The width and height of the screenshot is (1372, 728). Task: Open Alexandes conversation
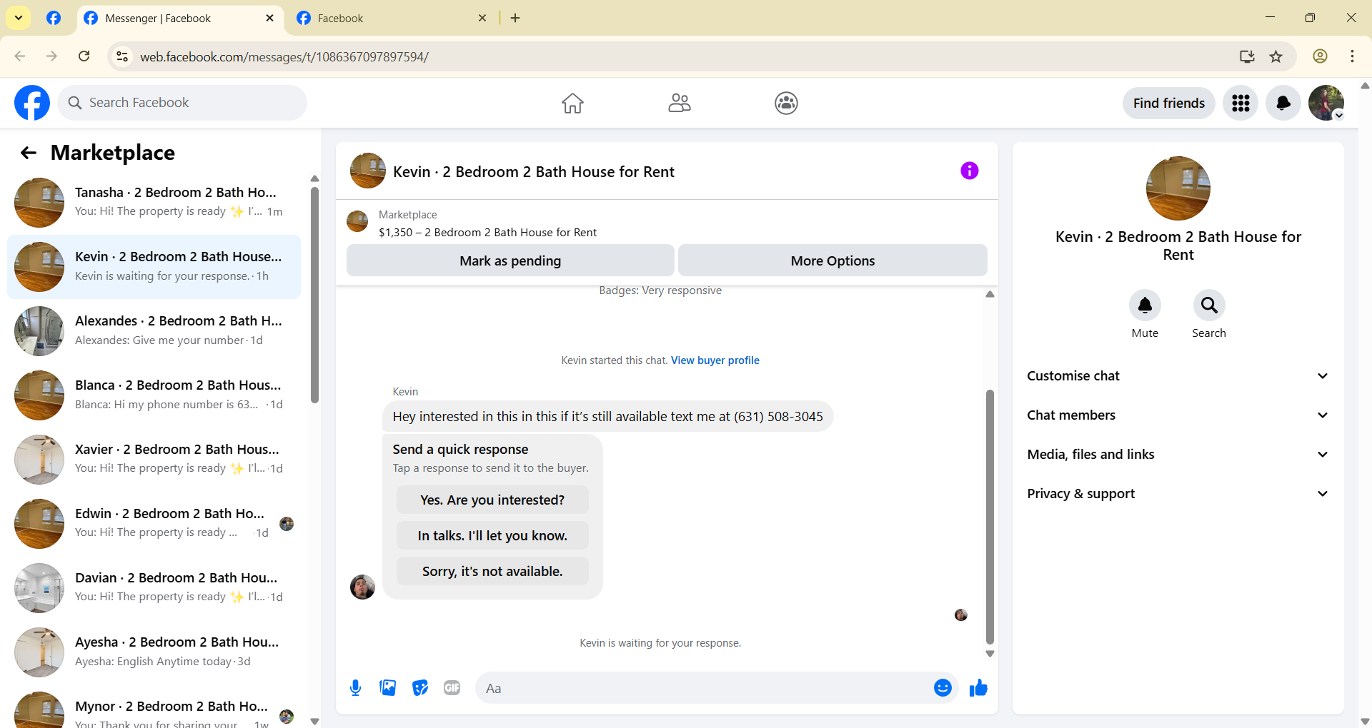[x=154, y=330]
